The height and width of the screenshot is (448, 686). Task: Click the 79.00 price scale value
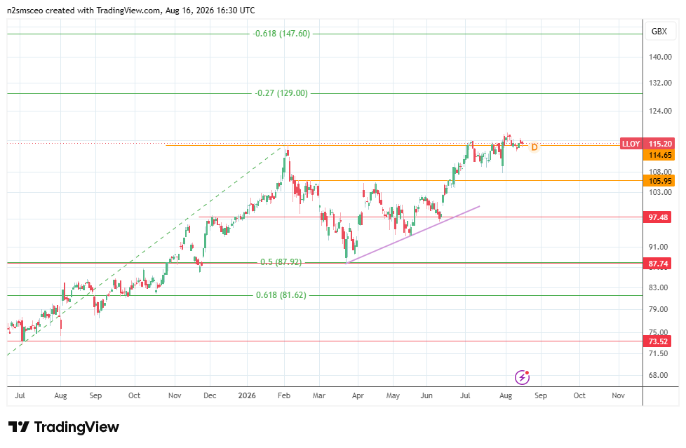click(658, 309)
